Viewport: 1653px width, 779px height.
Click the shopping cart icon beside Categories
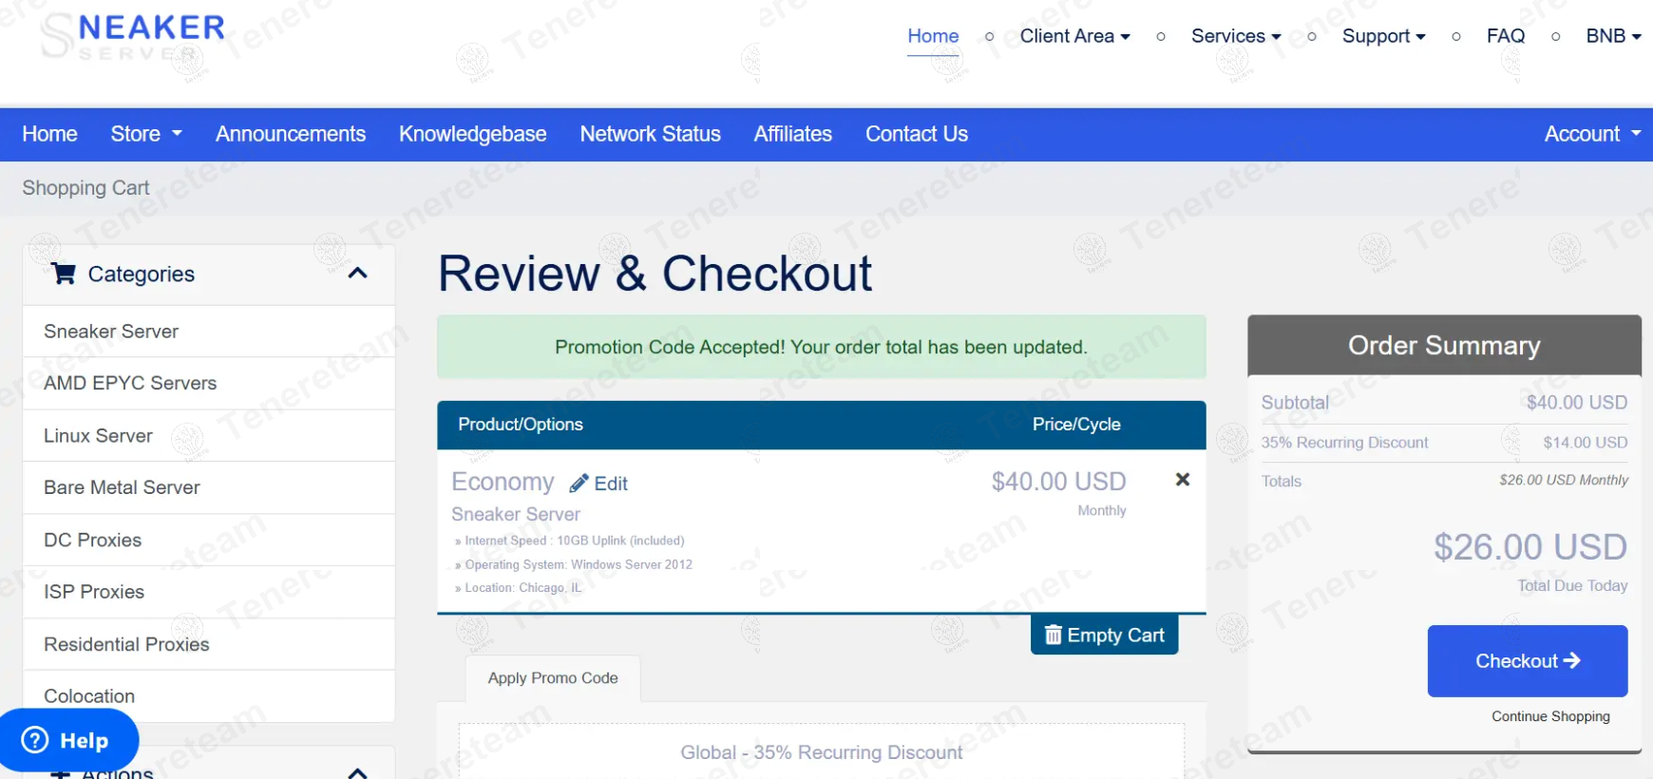click(x=64, y=274)
